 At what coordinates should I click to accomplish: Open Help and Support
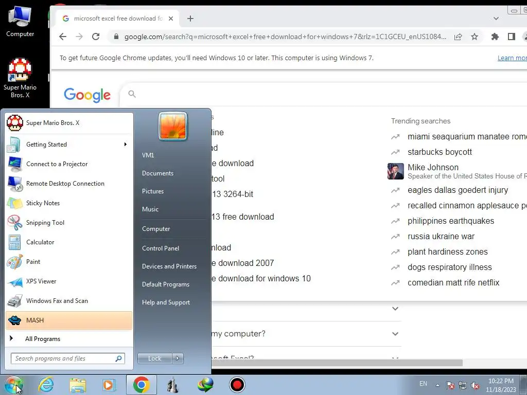(x=166, y=302)
